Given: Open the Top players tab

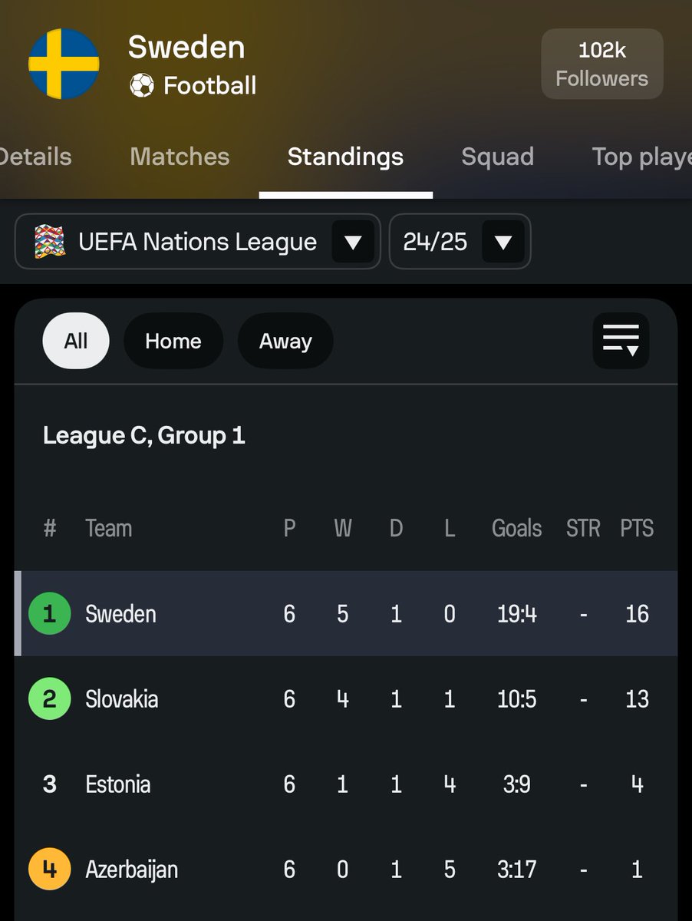Looking at the screenshot, I should 641,157.
